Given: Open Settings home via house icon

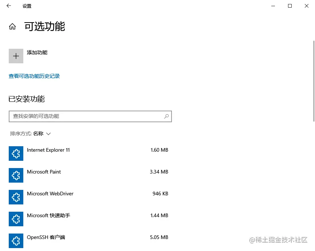Looking at the screenshot, I should [12, 26].
